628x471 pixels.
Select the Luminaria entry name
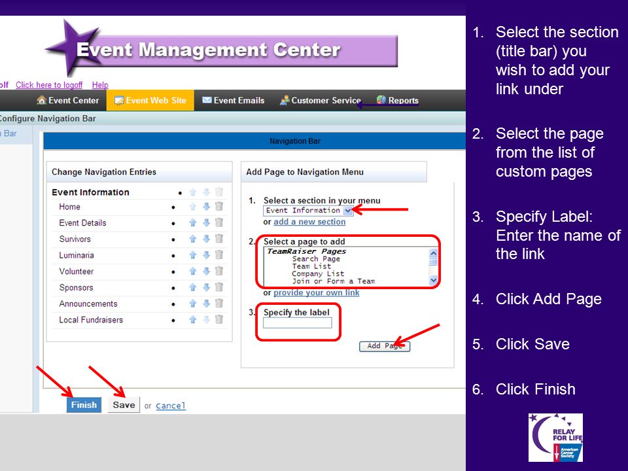click(x=77, y=255)
